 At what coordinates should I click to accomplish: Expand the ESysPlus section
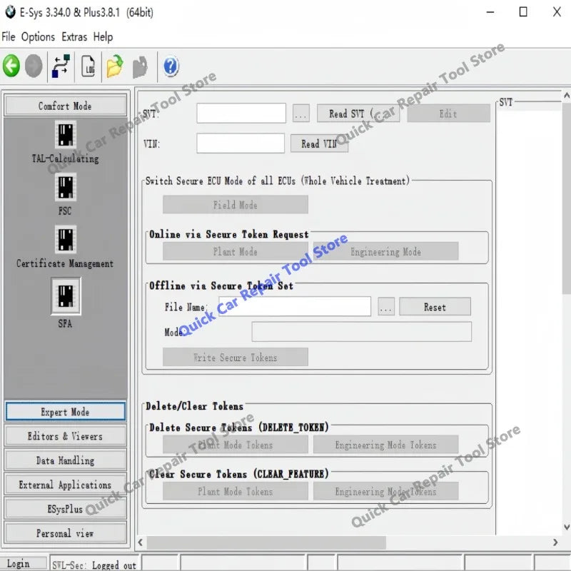click(x=66, y=509)
